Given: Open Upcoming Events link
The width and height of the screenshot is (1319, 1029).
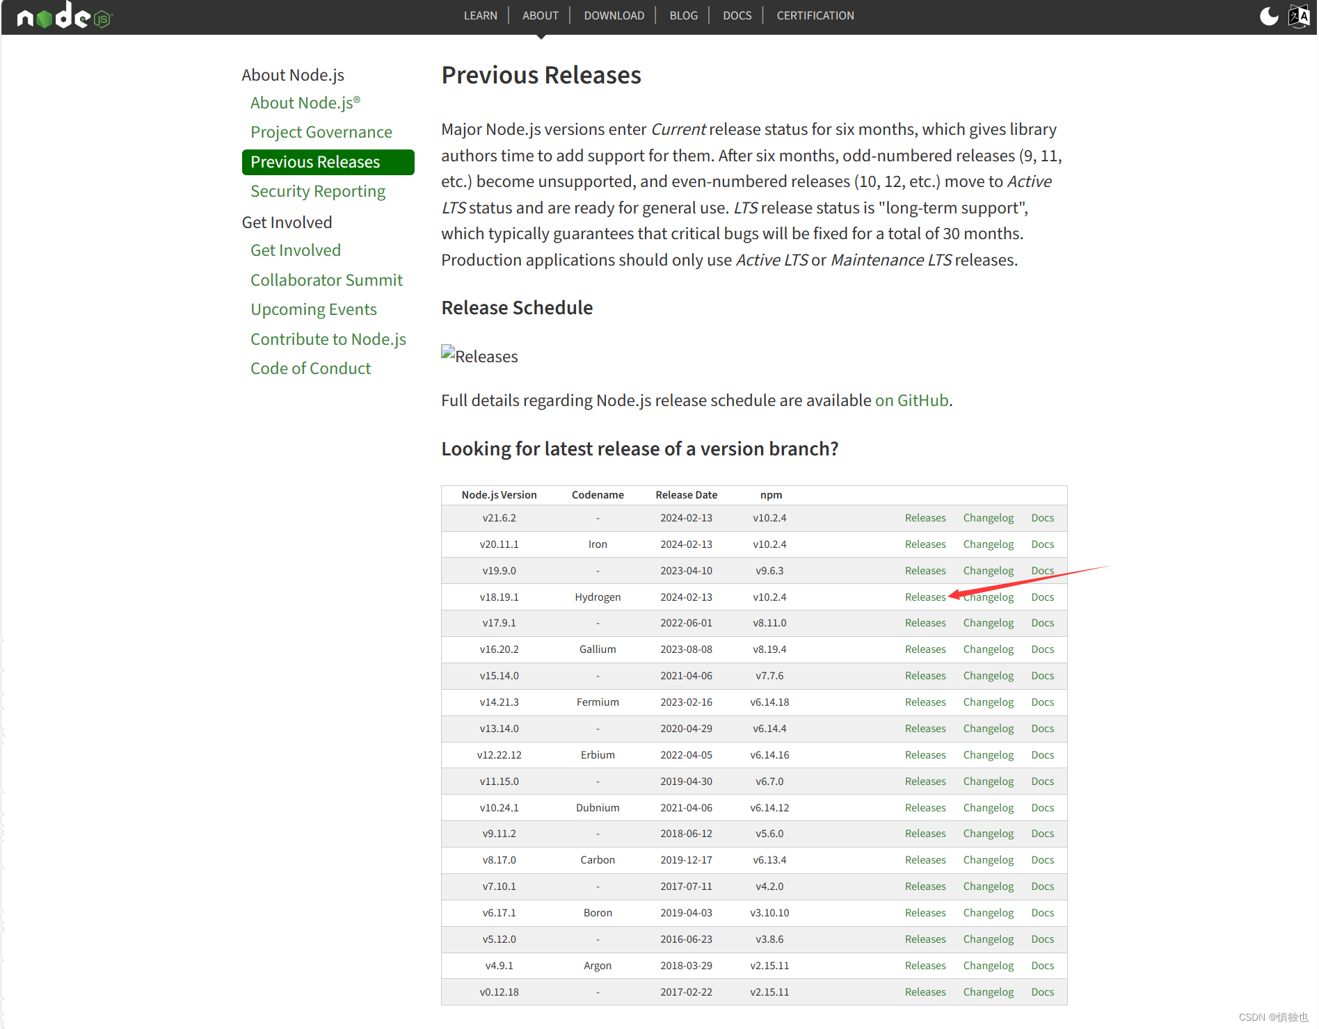Looking at the screenshot, I should click(x=313, y=309).
